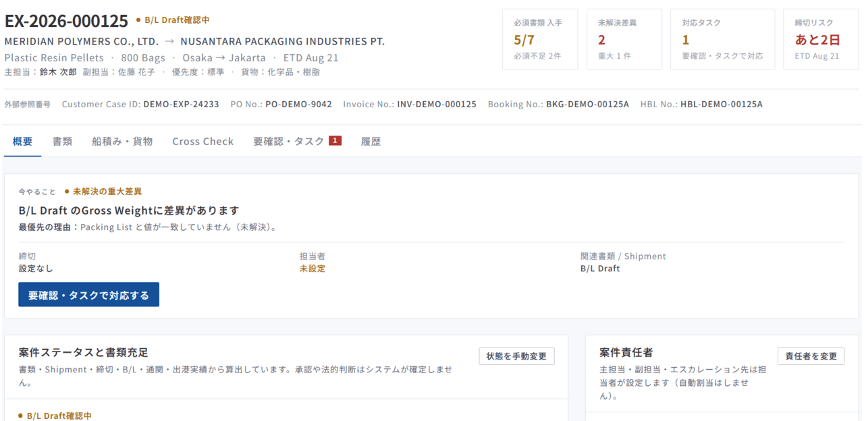Open the 船積み・貨物 tab
This screenshot has width=864, height=421.
coord(122,142)
